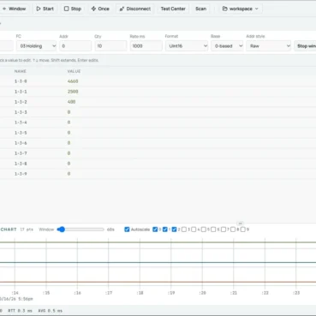Enable chart series 6 checkbox
Image resolution: width=316 pixels, height=316 pixels.
[x=213, y=230]
